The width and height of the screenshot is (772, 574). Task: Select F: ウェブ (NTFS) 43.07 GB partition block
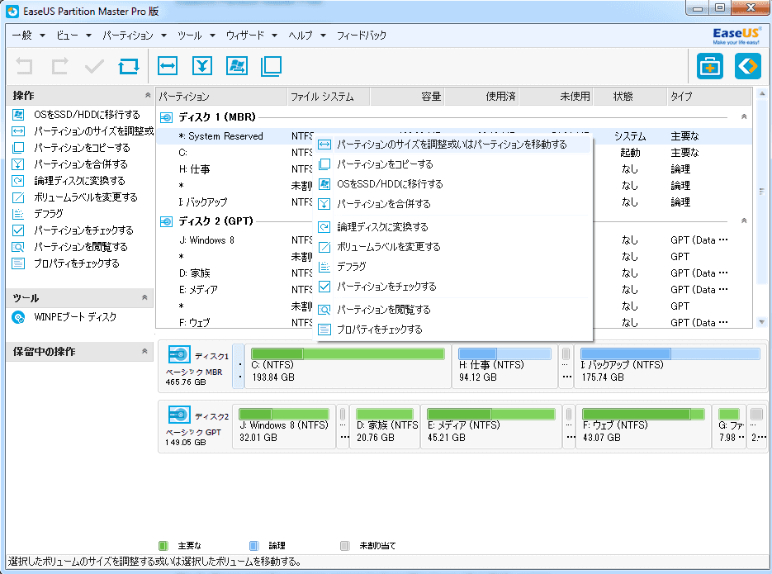(643, 426)
